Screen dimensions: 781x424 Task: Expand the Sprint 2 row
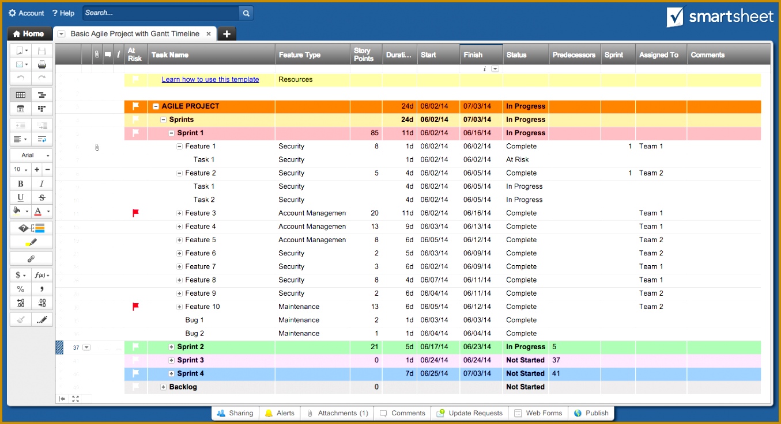[171, 346]
